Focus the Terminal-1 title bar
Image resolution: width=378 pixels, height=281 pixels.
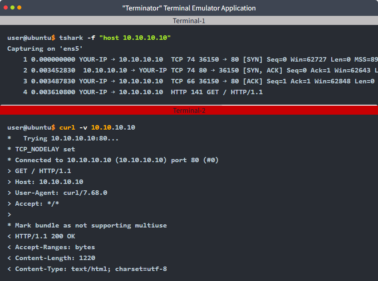coord(189,20)
